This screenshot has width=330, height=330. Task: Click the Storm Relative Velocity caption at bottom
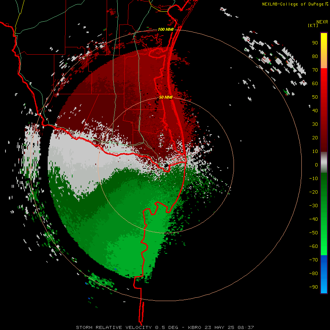(165, 327)
